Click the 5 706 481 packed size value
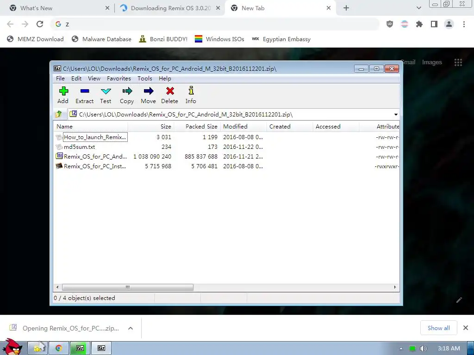Screen dimensions: 474x355 click(204, 166)
